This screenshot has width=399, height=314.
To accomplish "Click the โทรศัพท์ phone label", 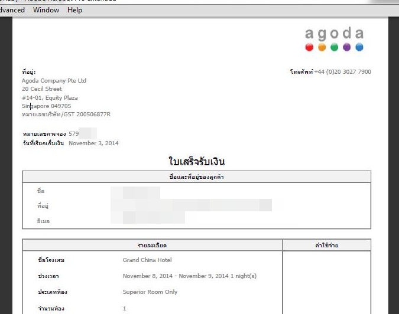I will [x=301, y=72].
